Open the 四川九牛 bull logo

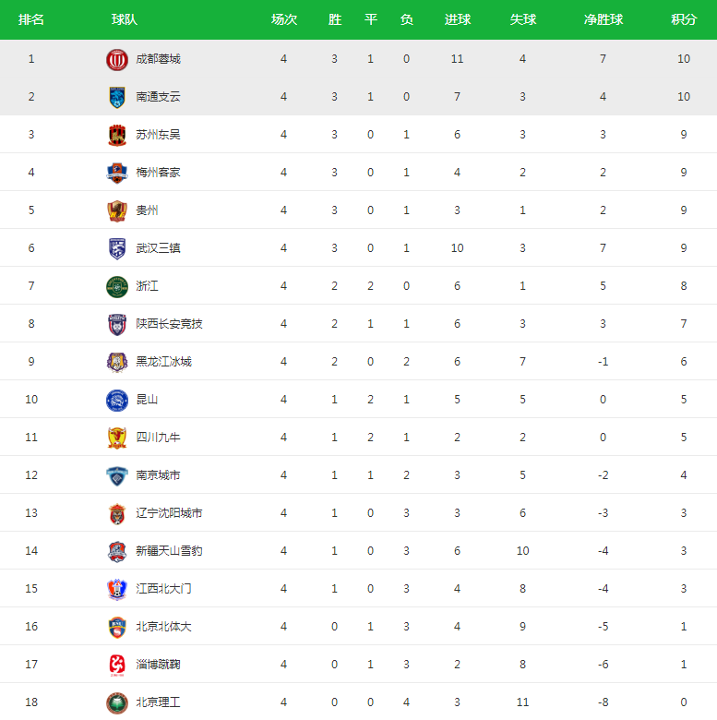[x=117, y=438]
